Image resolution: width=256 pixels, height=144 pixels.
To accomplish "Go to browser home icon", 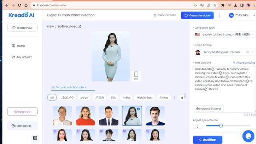I will pyautogui.click(x=26, y=5).
